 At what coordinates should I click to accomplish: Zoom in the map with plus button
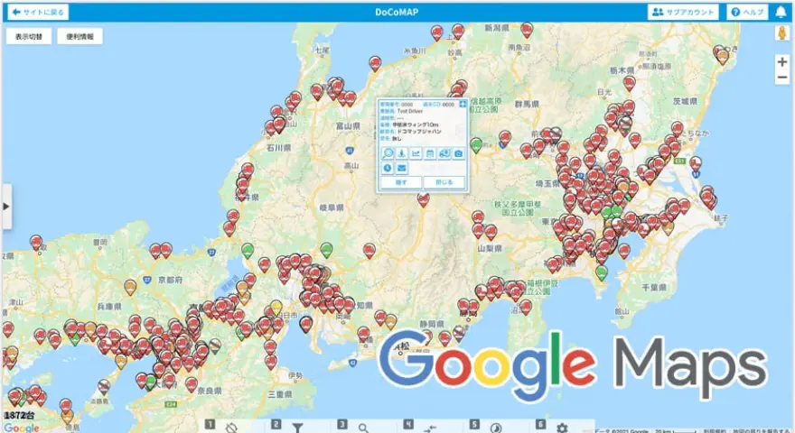(782, 61)
